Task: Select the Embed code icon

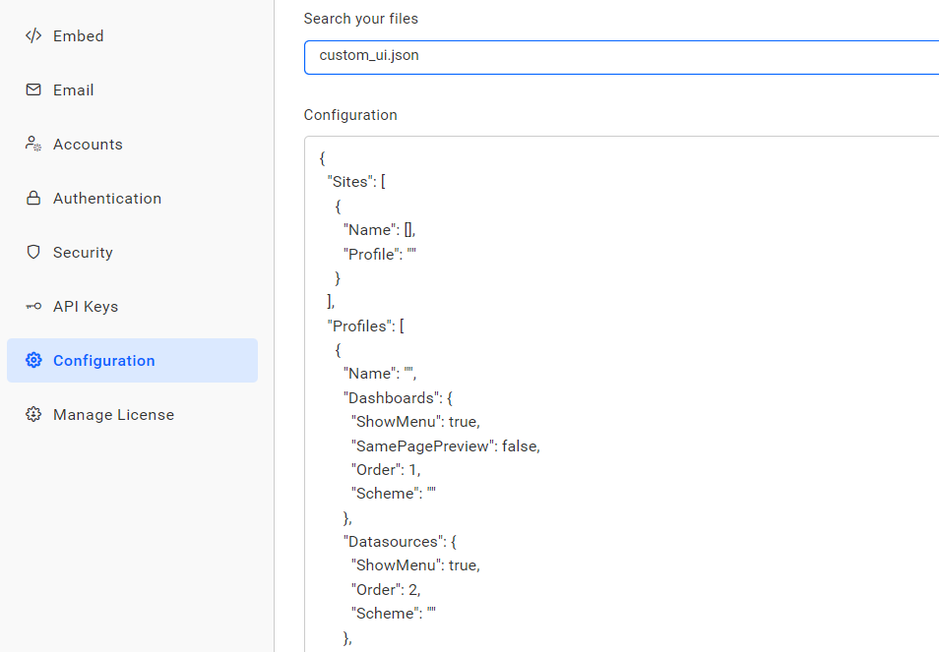Action: click(x=31, y=35)
